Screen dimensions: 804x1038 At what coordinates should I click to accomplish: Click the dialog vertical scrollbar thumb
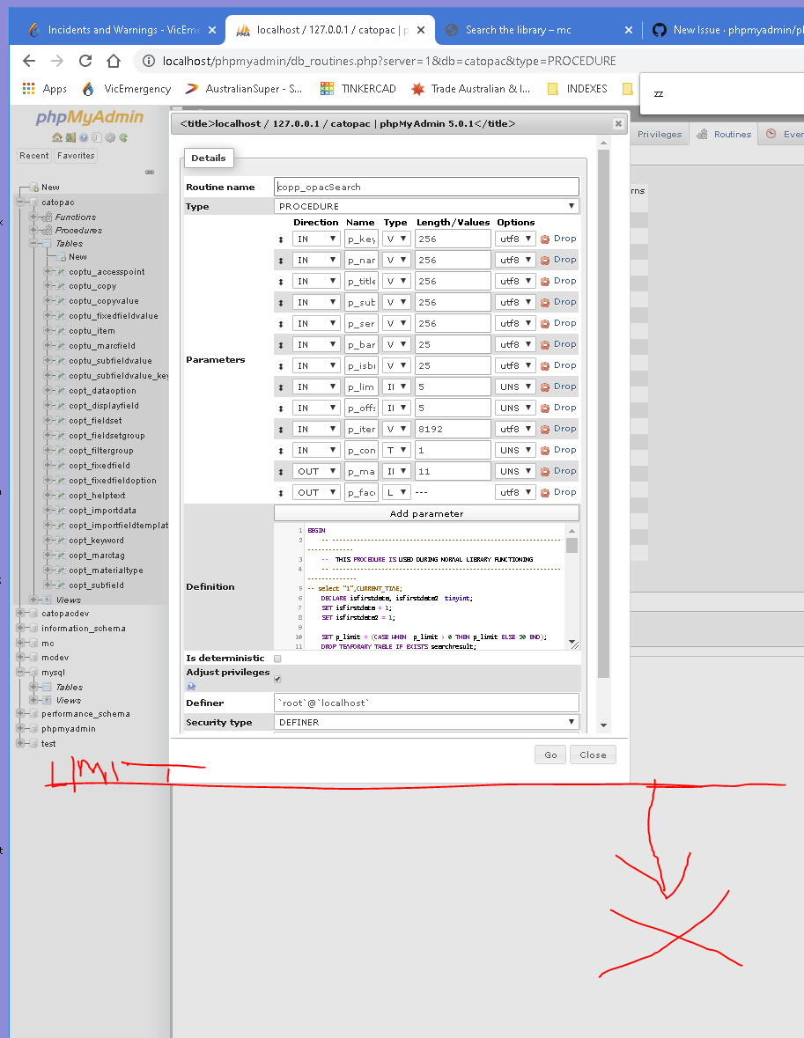pyautogui.click(x=603, y=414)
